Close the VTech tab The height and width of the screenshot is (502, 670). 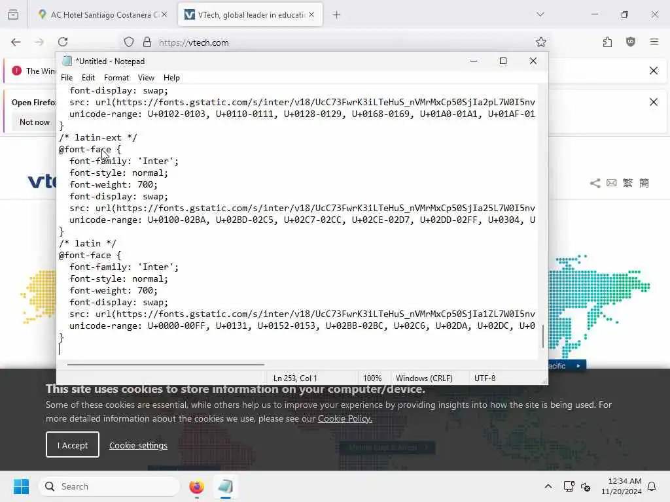point(311,14)
